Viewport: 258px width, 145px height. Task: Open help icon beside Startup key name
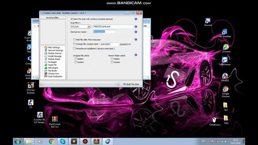136,32
